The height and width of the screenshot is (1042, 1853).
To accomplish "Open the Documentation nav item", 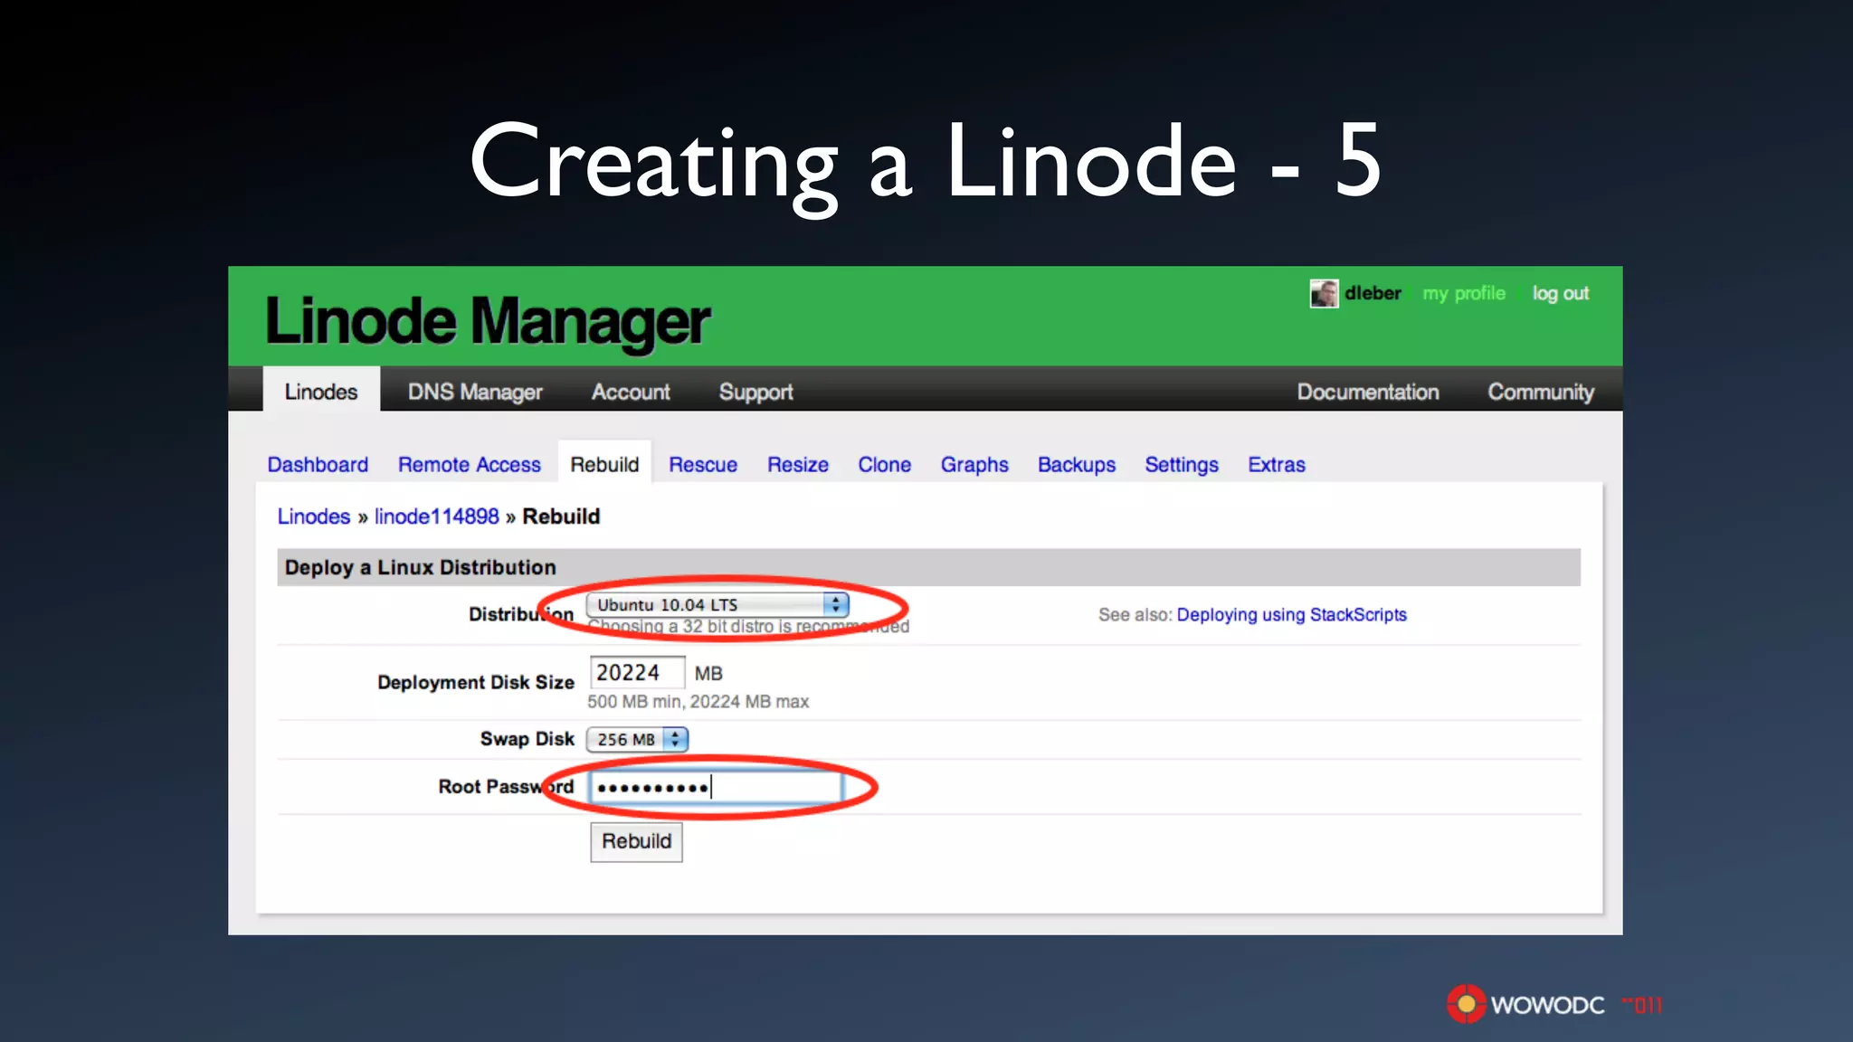I will click(1367, 392).
